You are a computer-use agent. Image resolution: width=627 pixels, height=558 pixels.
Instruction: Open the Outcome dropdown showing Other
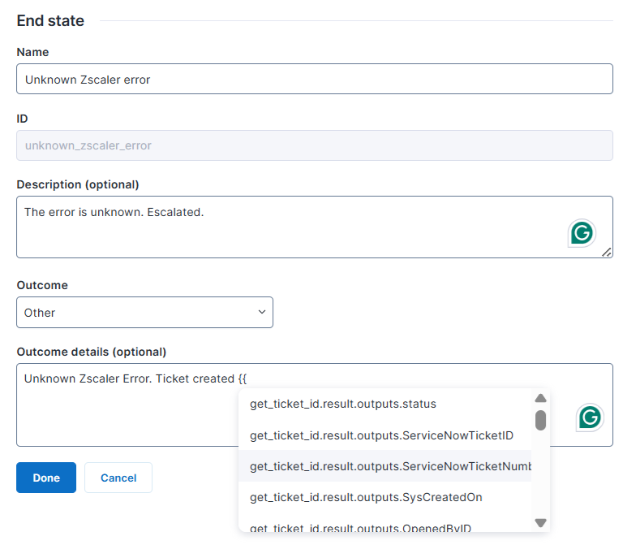(144, 313)
